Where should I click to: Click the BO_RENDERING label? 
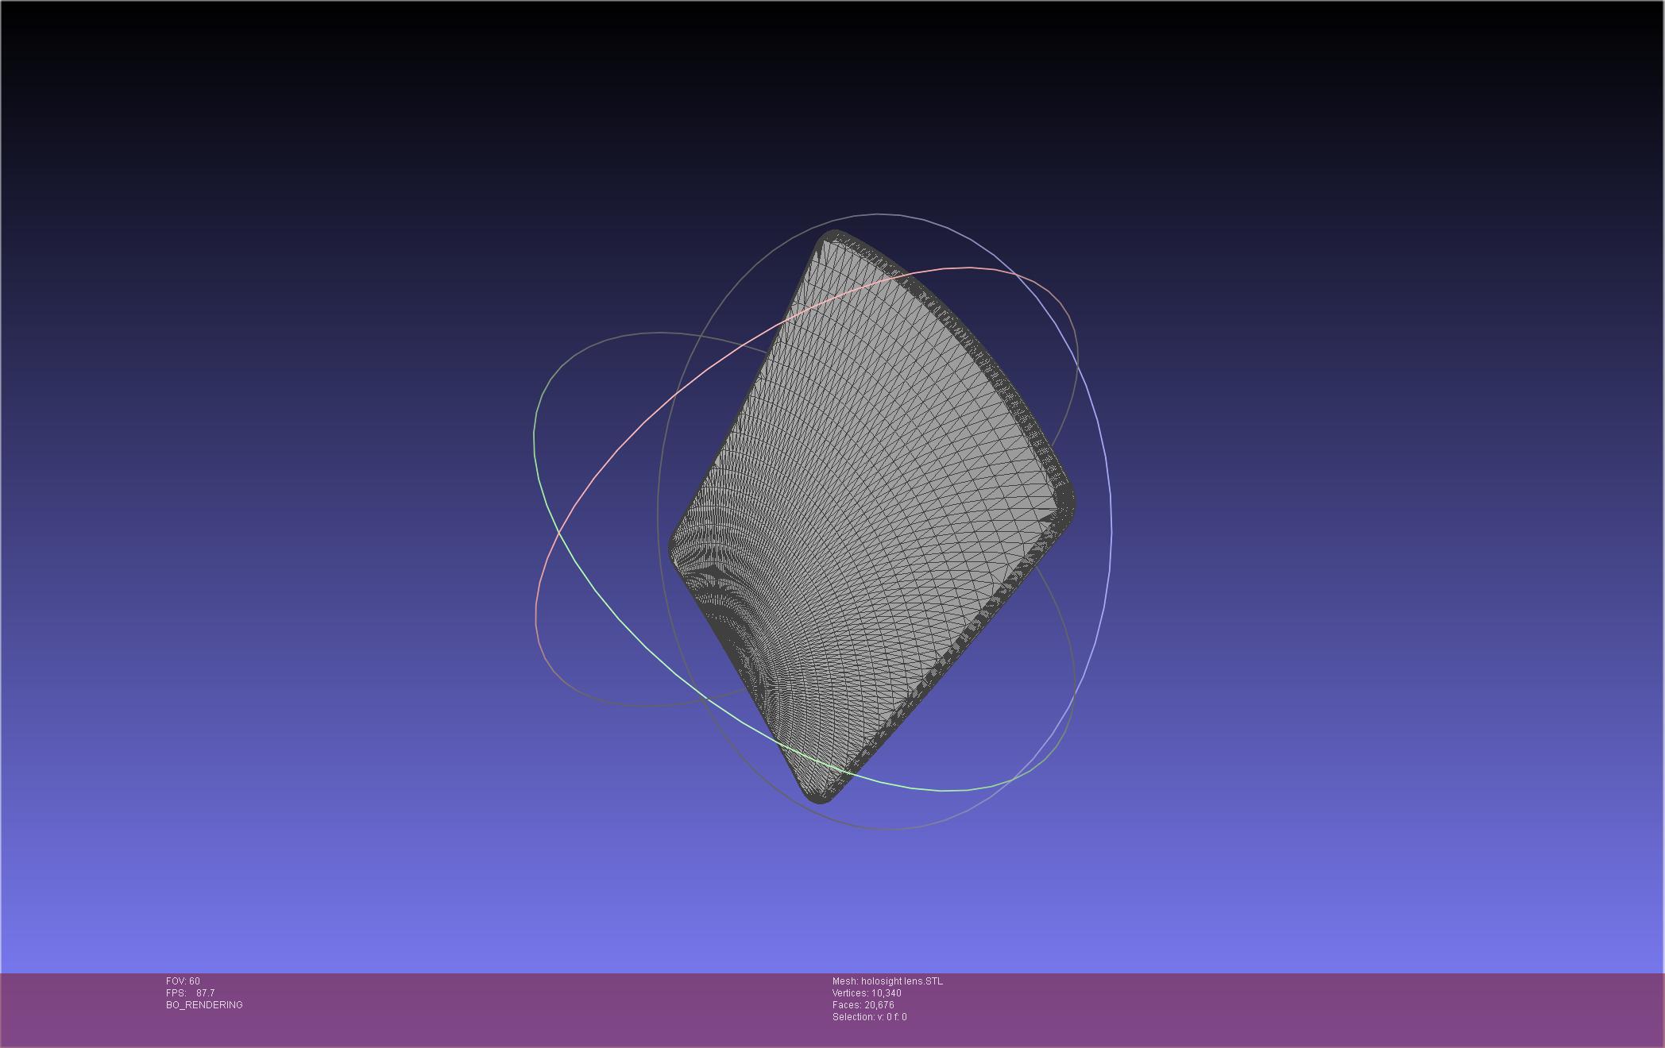pyautogui.click(x=204, y=1005)
